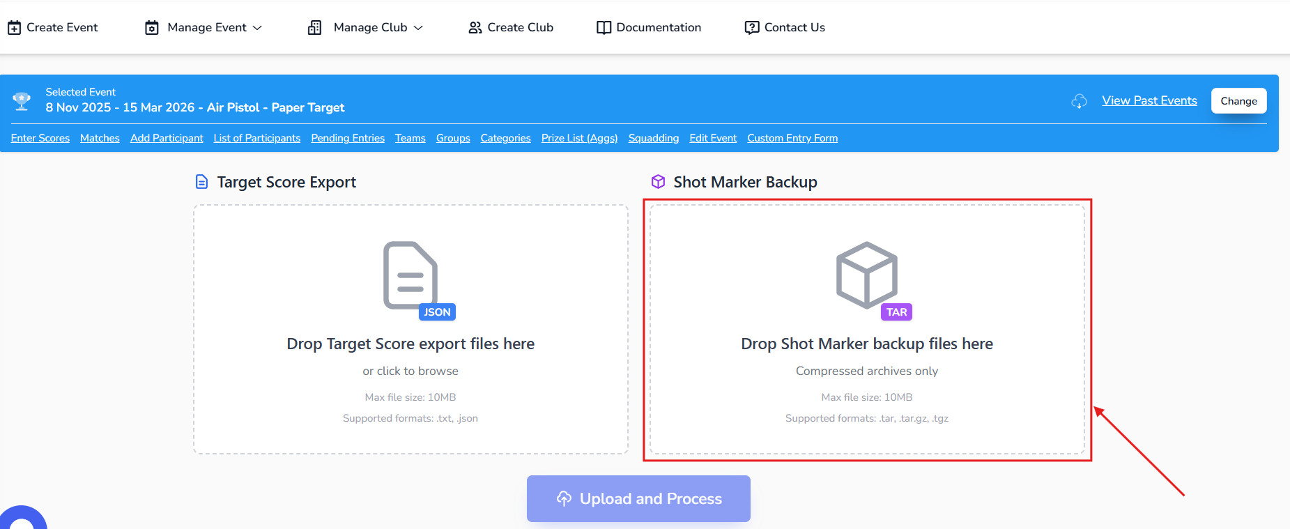1290x529 pixels.
Task: Click the Contact Us help icon
Action: (751, 27)
